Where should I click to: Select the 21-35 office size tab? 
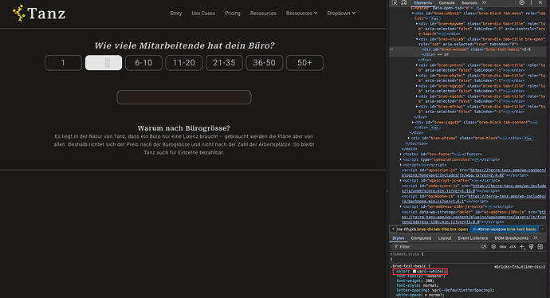(x=224, y=63)
